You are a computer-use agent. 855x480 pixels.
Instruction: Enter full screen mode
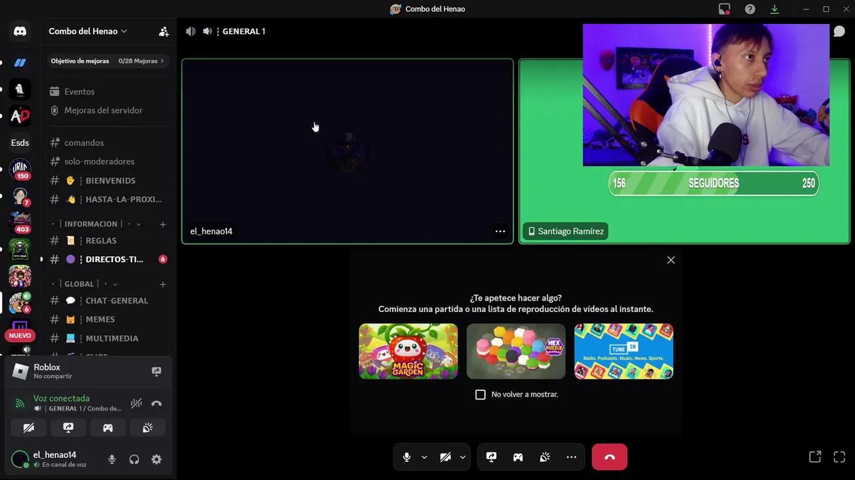pos(840,457)
